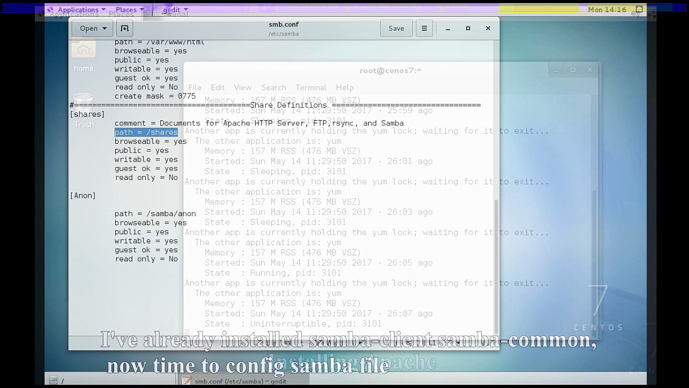Open the Help menu in the terminal window
The width and height of the screenshot is (689, 388).
(x=345, y=87)
